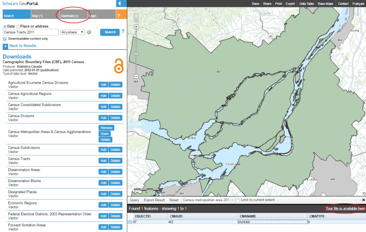
Task: Open help via the orange question mark icon
Action: click(x=121, y=14)
